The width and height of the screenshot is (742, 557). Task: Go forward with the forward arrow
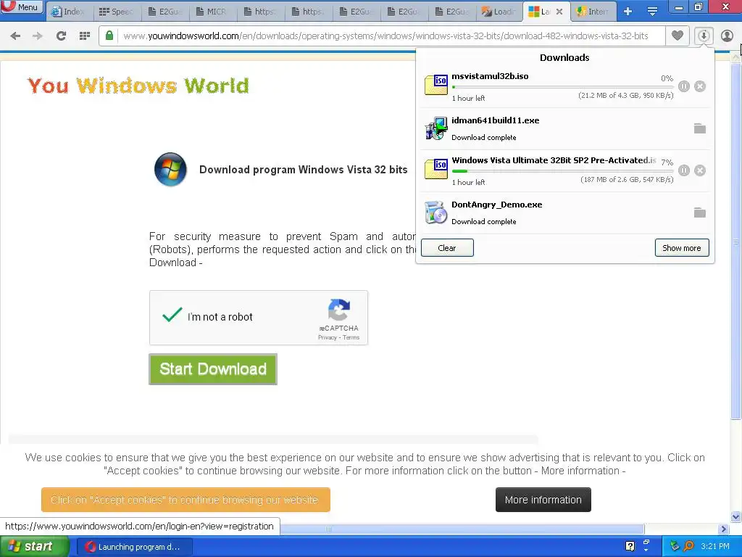pos(38,36)
